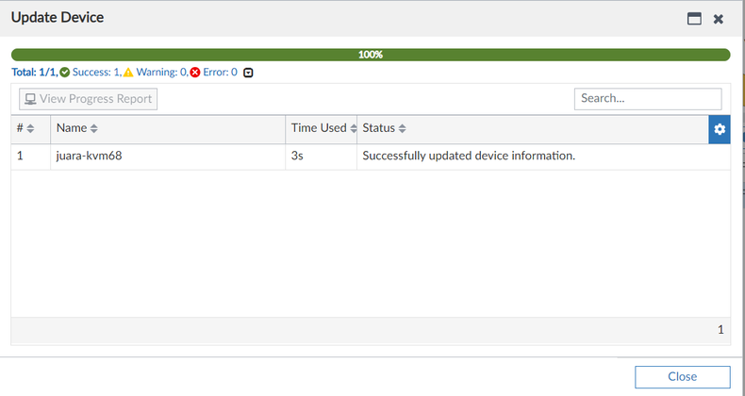Click the green Success checkmark icon
This screenshot has height=396, width=745.
tap(65, 72)
